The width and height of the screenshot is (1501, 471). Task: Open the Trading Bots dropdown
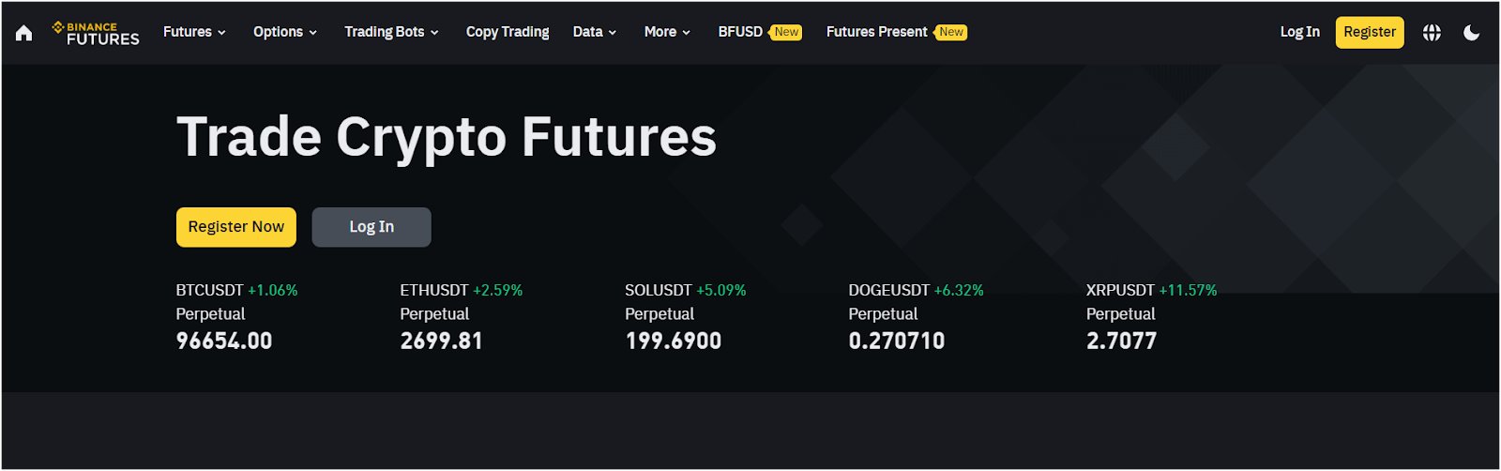tap(391, 32)
